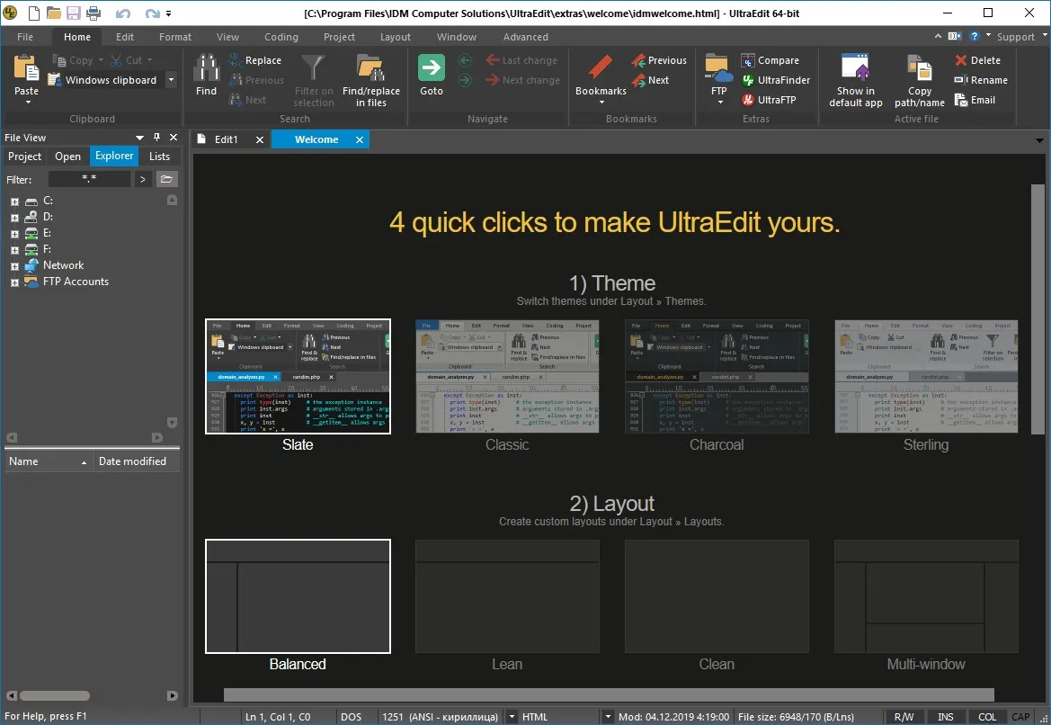This screenshot has width=1051, height=725.
Task: Click the Find binoculars icon
Action: click(206, 67)
